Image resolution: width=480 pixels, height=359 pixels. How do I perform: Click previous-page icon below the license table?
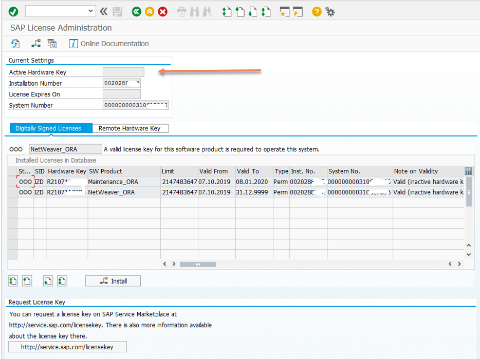click(x=27, y=281)
